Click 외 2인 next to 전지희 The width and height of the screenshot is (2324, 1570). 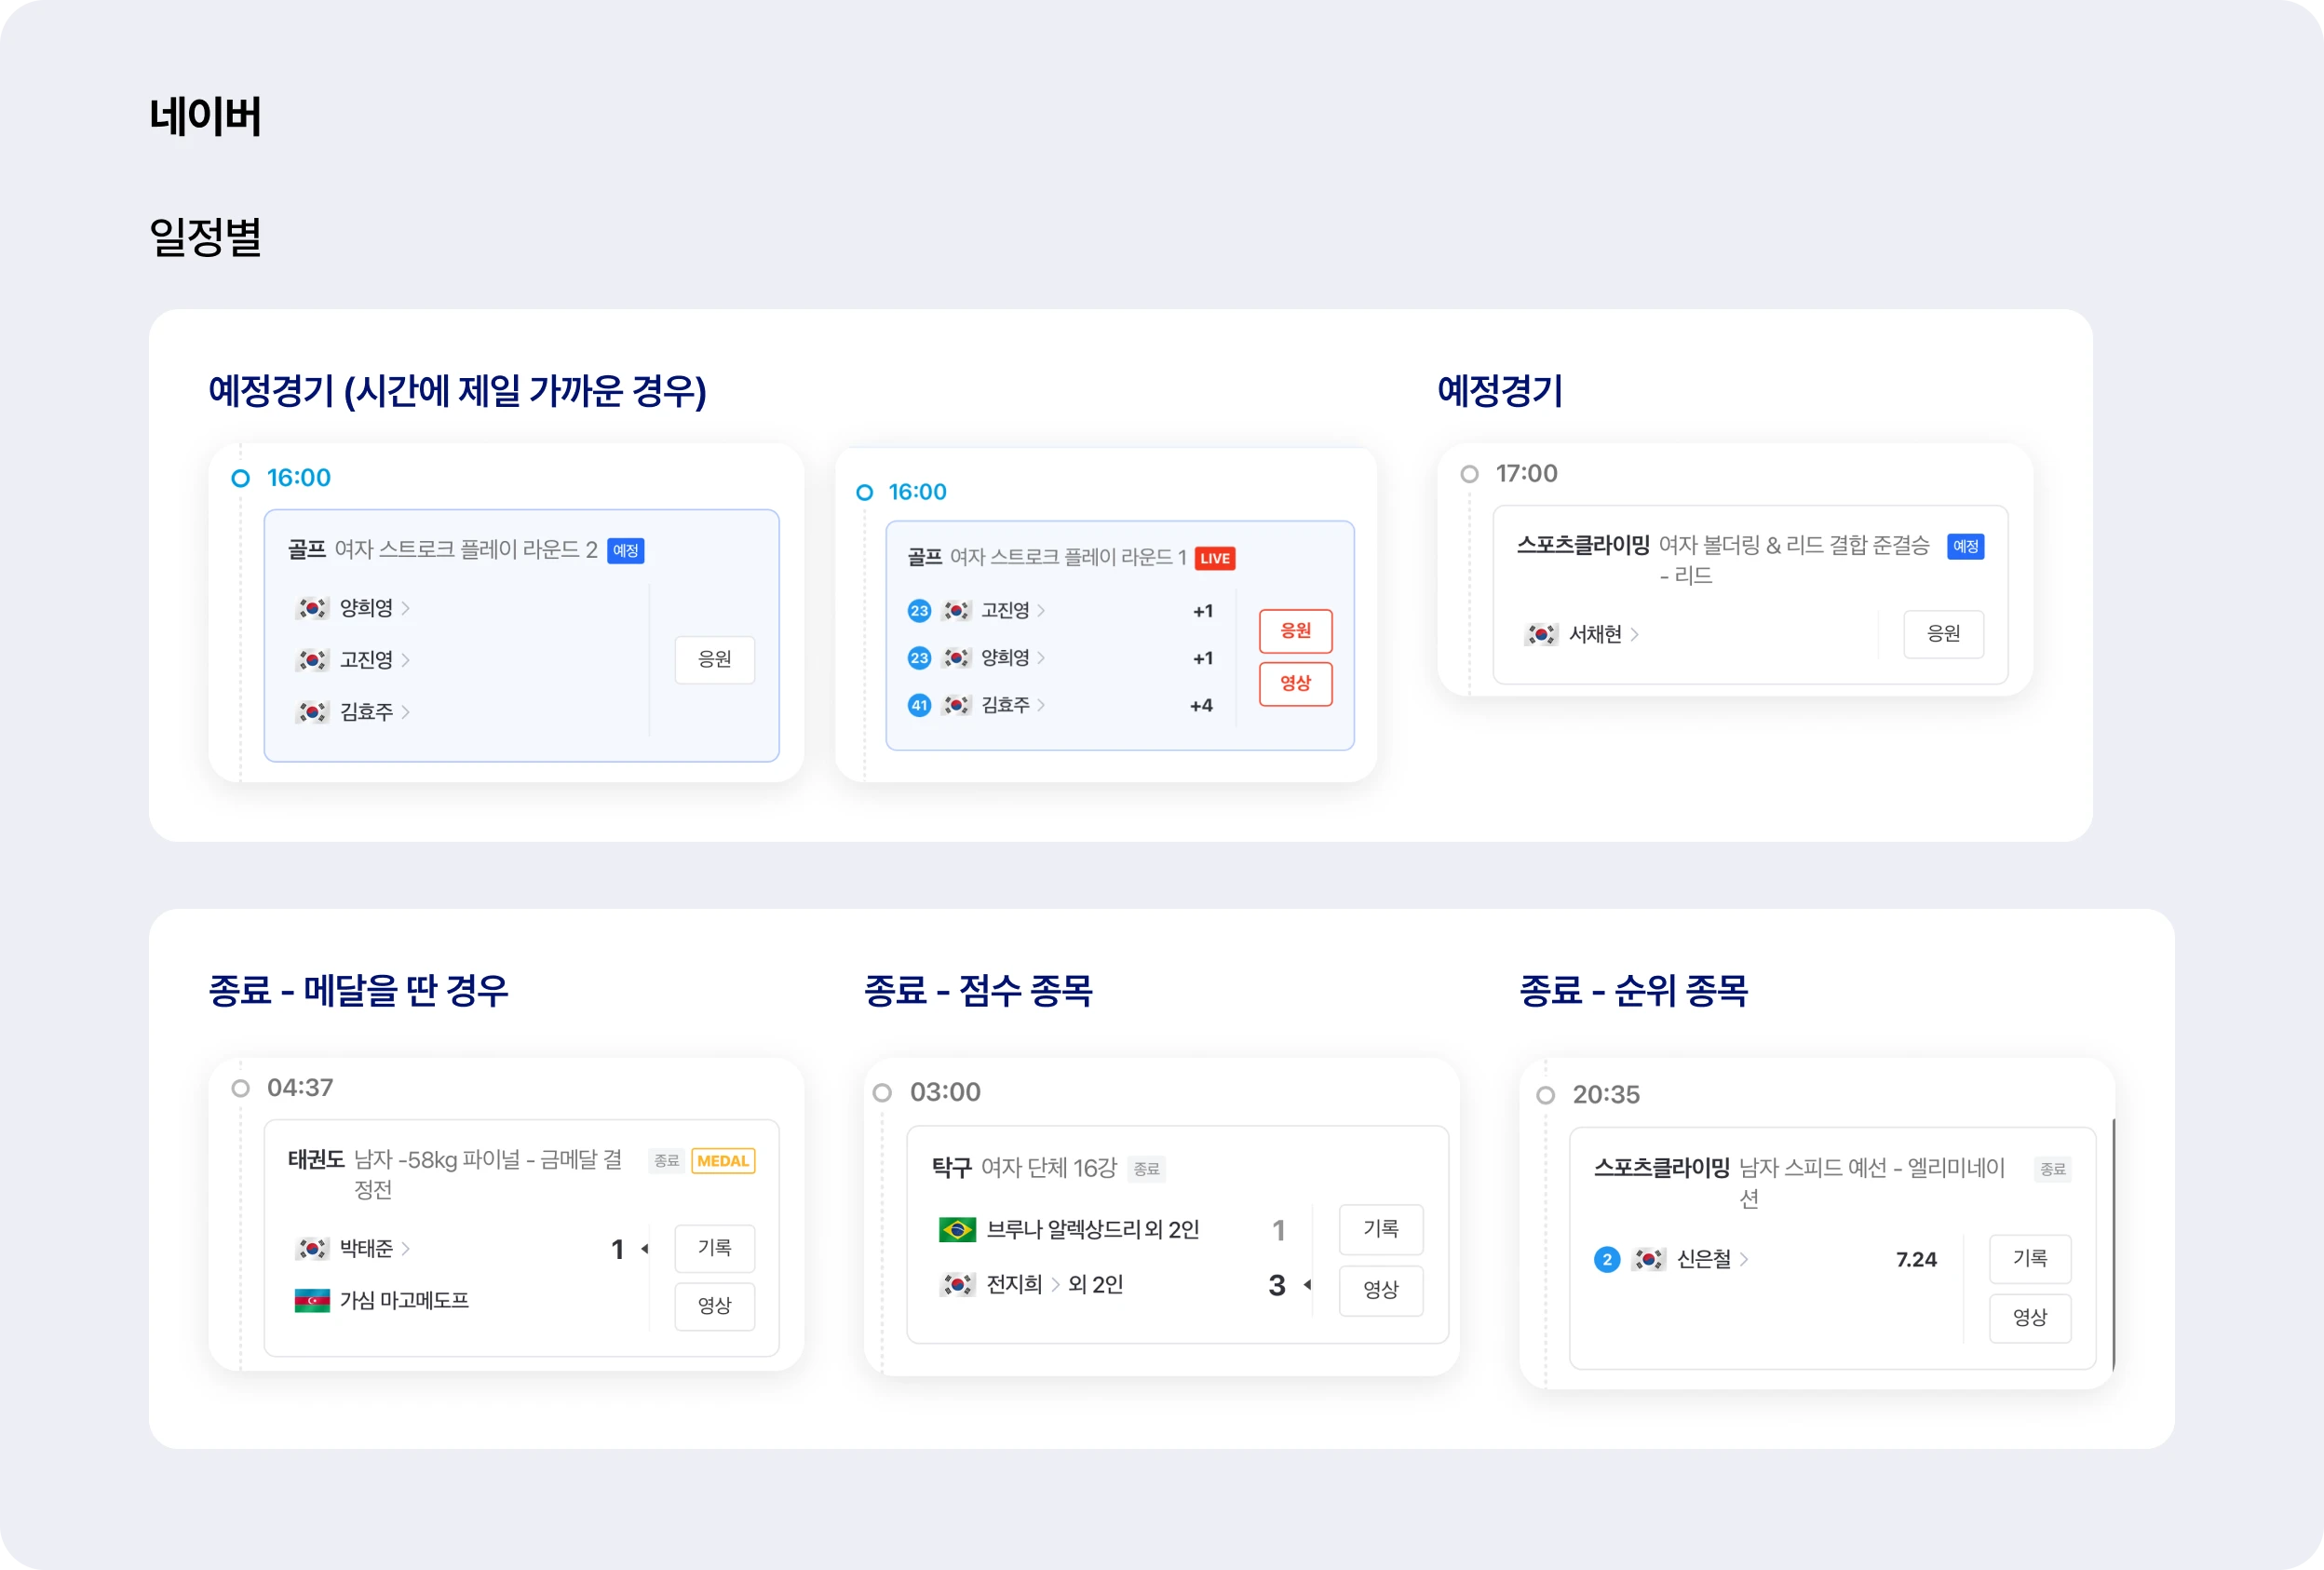pyautogui.click(x=1096, y=1284)
